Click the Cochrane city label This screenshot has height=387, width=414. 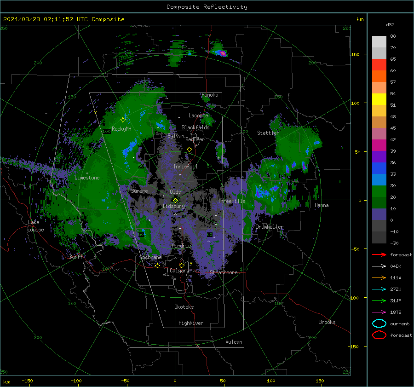(150, 257)
